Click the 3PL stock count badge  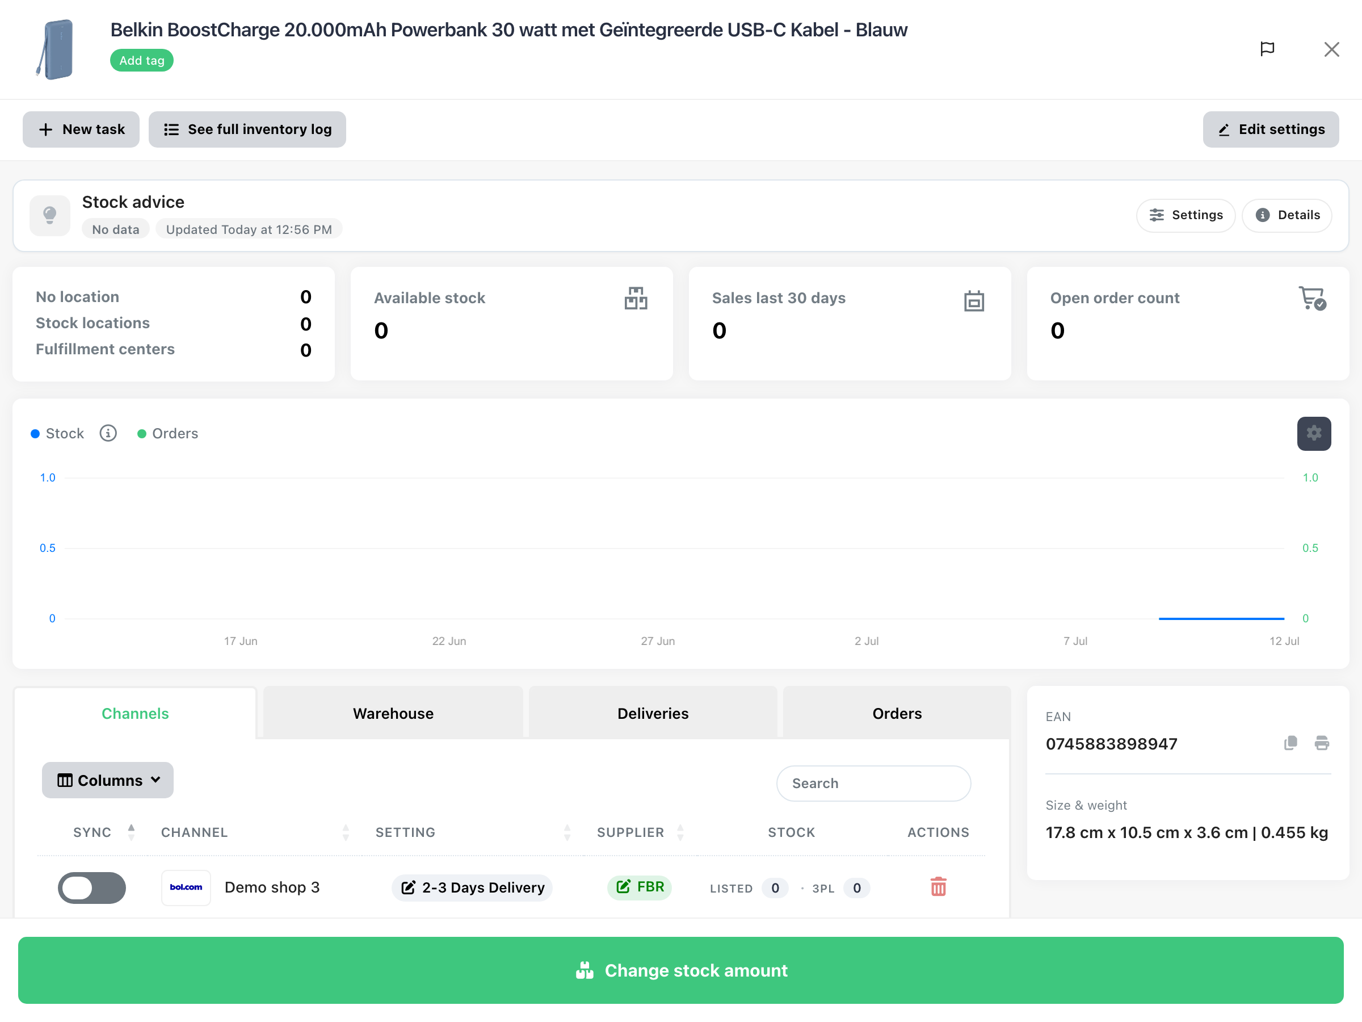coord(856,887)
